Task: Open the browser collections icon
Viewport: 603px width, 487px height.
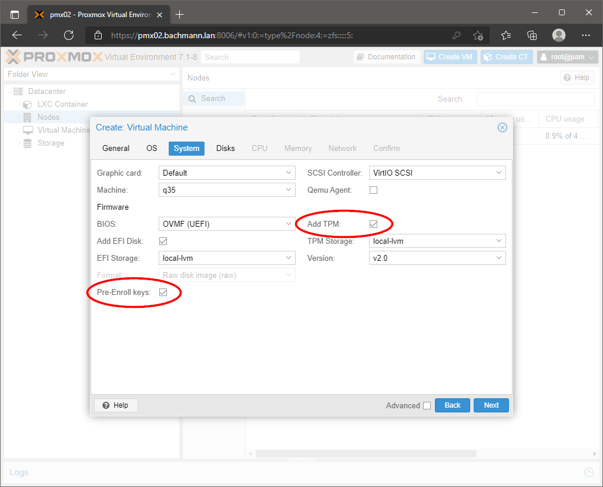Action: point(532,35)
